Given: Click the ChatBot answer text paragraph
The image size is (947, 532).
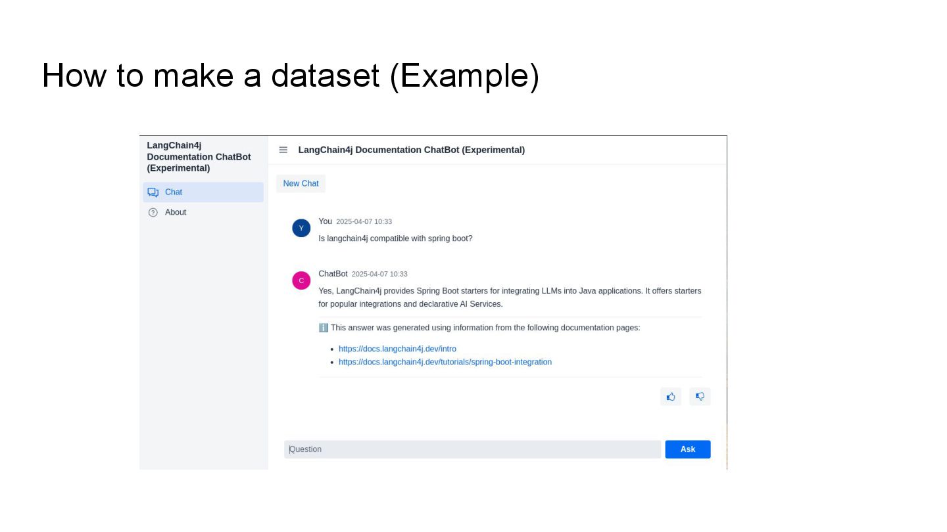Looking at the screenshot, I should coord(510,297).
